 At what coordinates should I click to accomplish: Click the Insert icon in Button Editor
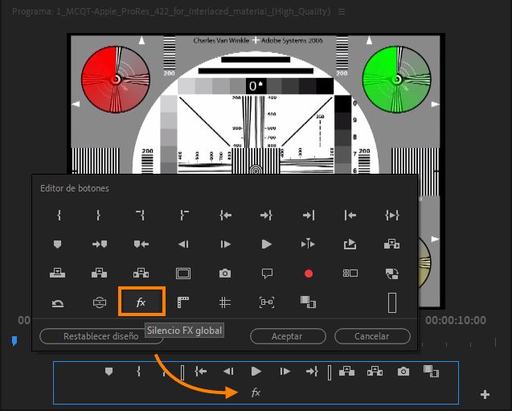click(392, 244)
